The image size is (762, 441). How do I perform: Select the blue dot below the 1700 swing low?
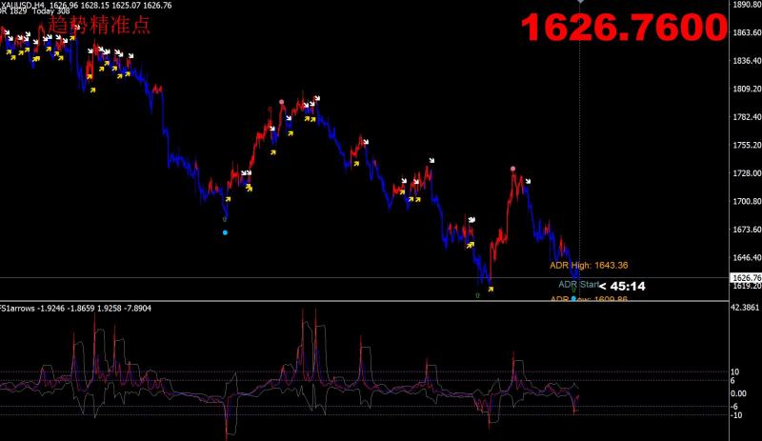[x=225, y=232]
